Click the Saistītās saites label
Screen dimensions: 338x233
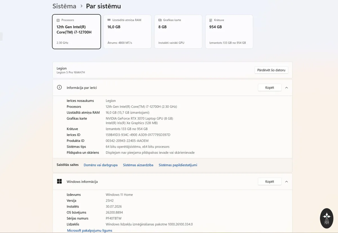coord(68,165)
